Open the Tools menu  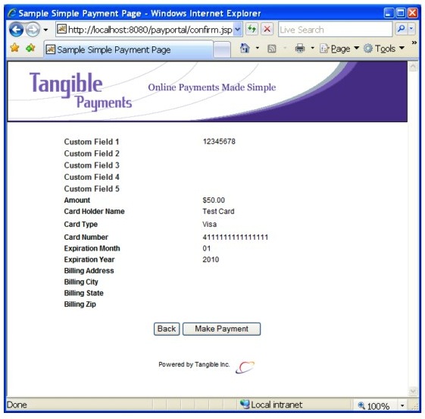click(x=384, y=49)
